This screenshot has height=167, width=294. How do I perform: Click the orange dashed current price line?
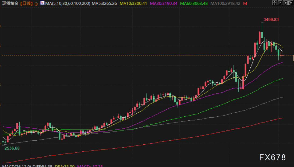tap(134, 55)
